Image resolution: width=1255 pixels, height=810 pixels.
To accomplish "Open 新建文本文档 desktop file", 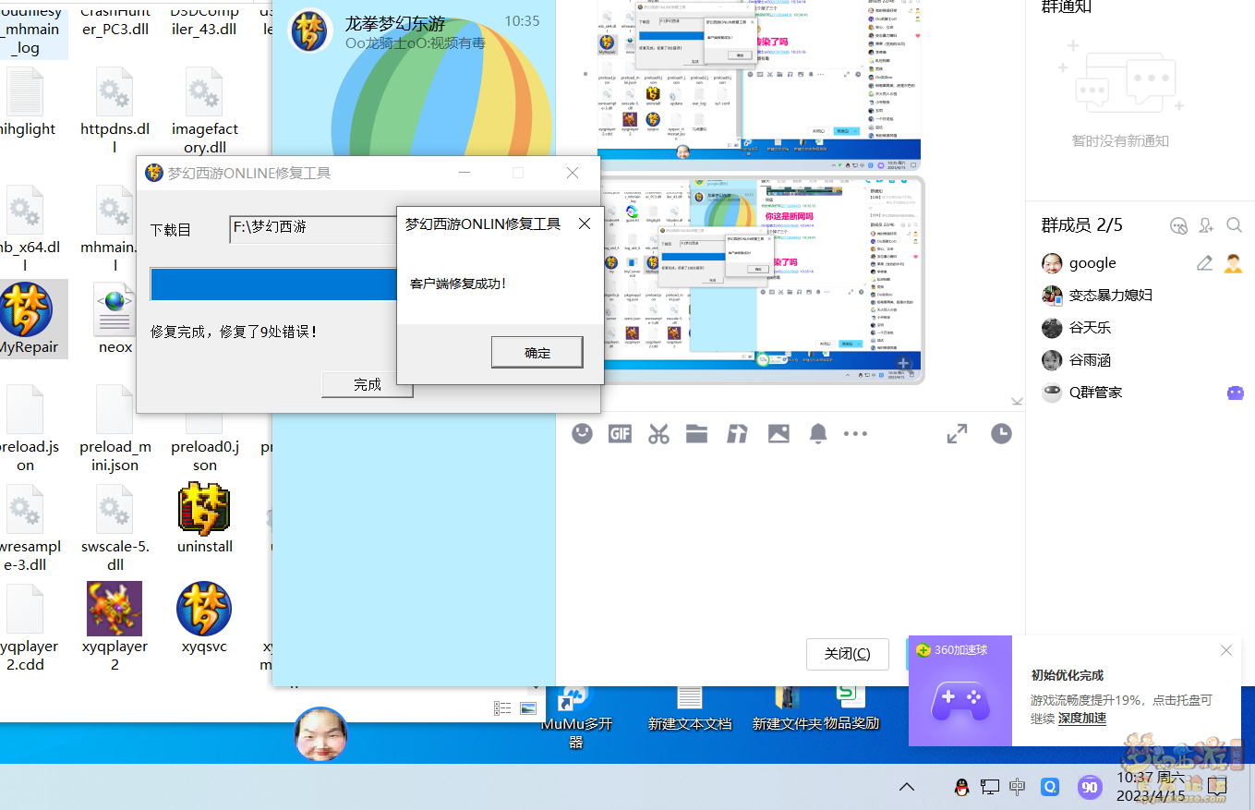I will point(689,710).
